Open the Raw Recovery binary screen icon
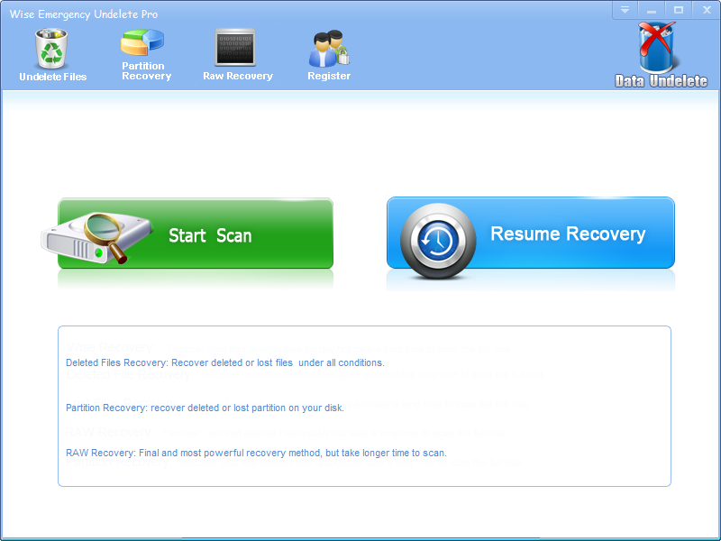This screenshot has height=541, width=721. pyautogui.click(x=236, y=47)
